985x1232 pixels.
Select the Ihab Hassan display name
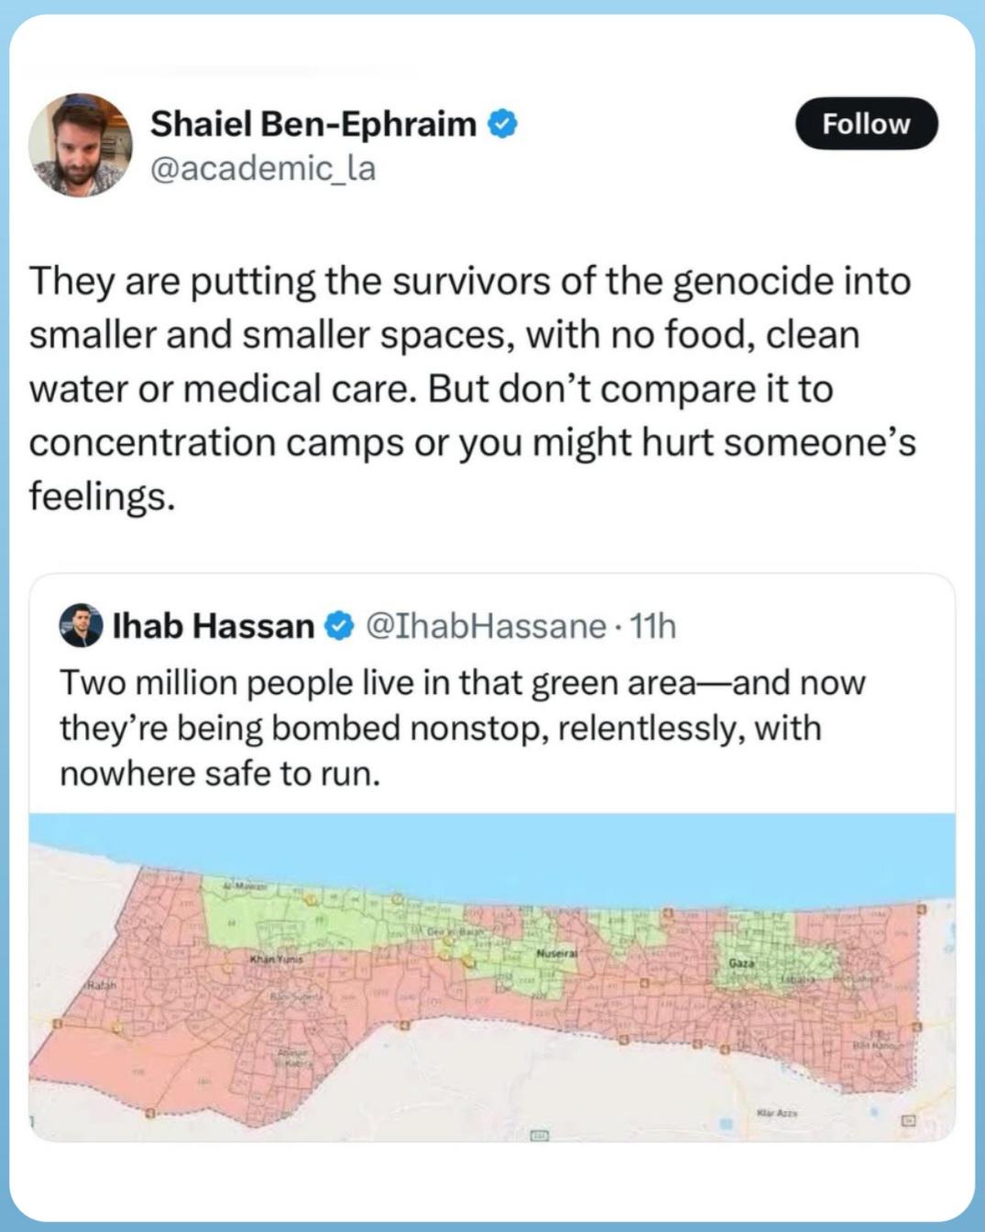[213, 626]
